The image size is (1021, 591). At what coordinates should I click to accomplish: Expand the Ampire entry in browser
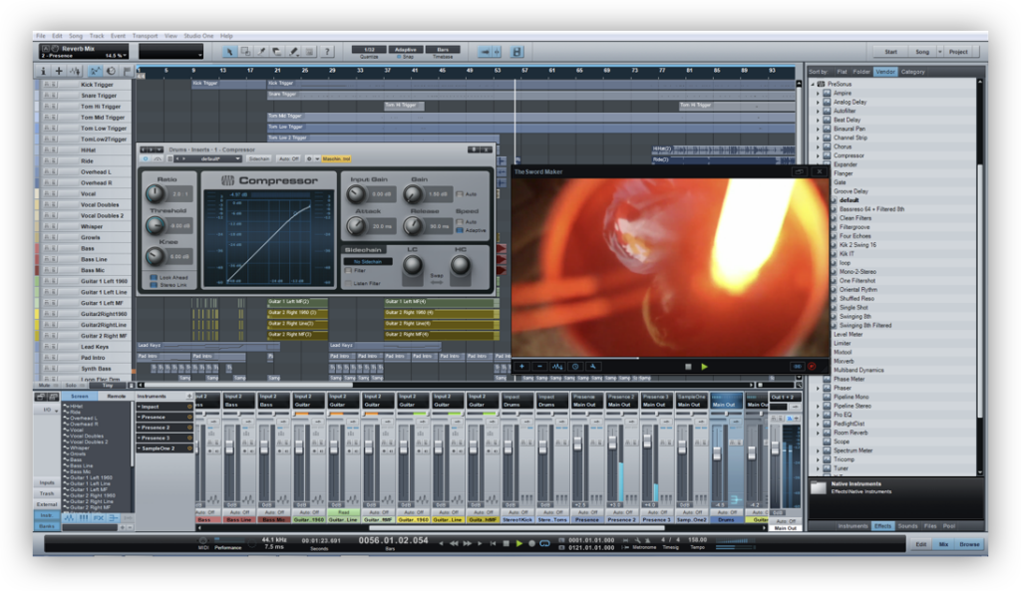click(819, 93)
